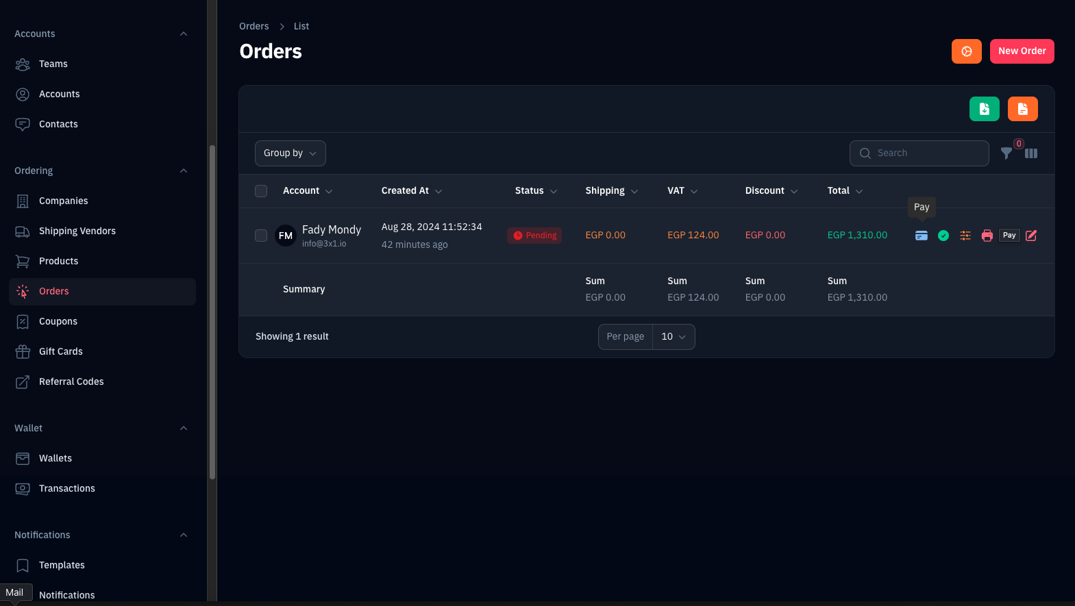
Task: Click the Templates bookmark icon
Action: point(23,565)
